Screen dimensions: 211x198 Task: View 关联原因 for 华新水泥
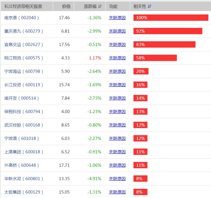point(117,178)
